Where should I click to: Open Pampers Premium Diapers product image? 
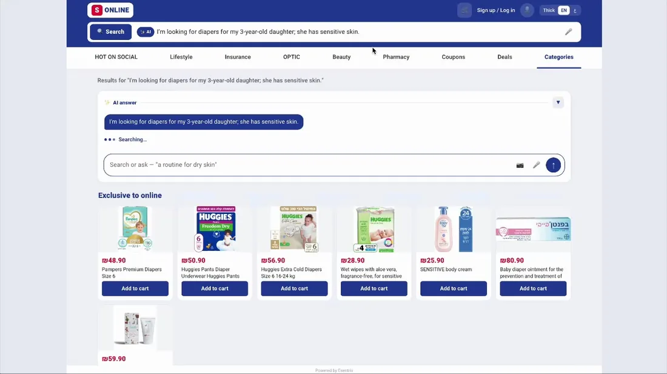click(x=135, y=229)
